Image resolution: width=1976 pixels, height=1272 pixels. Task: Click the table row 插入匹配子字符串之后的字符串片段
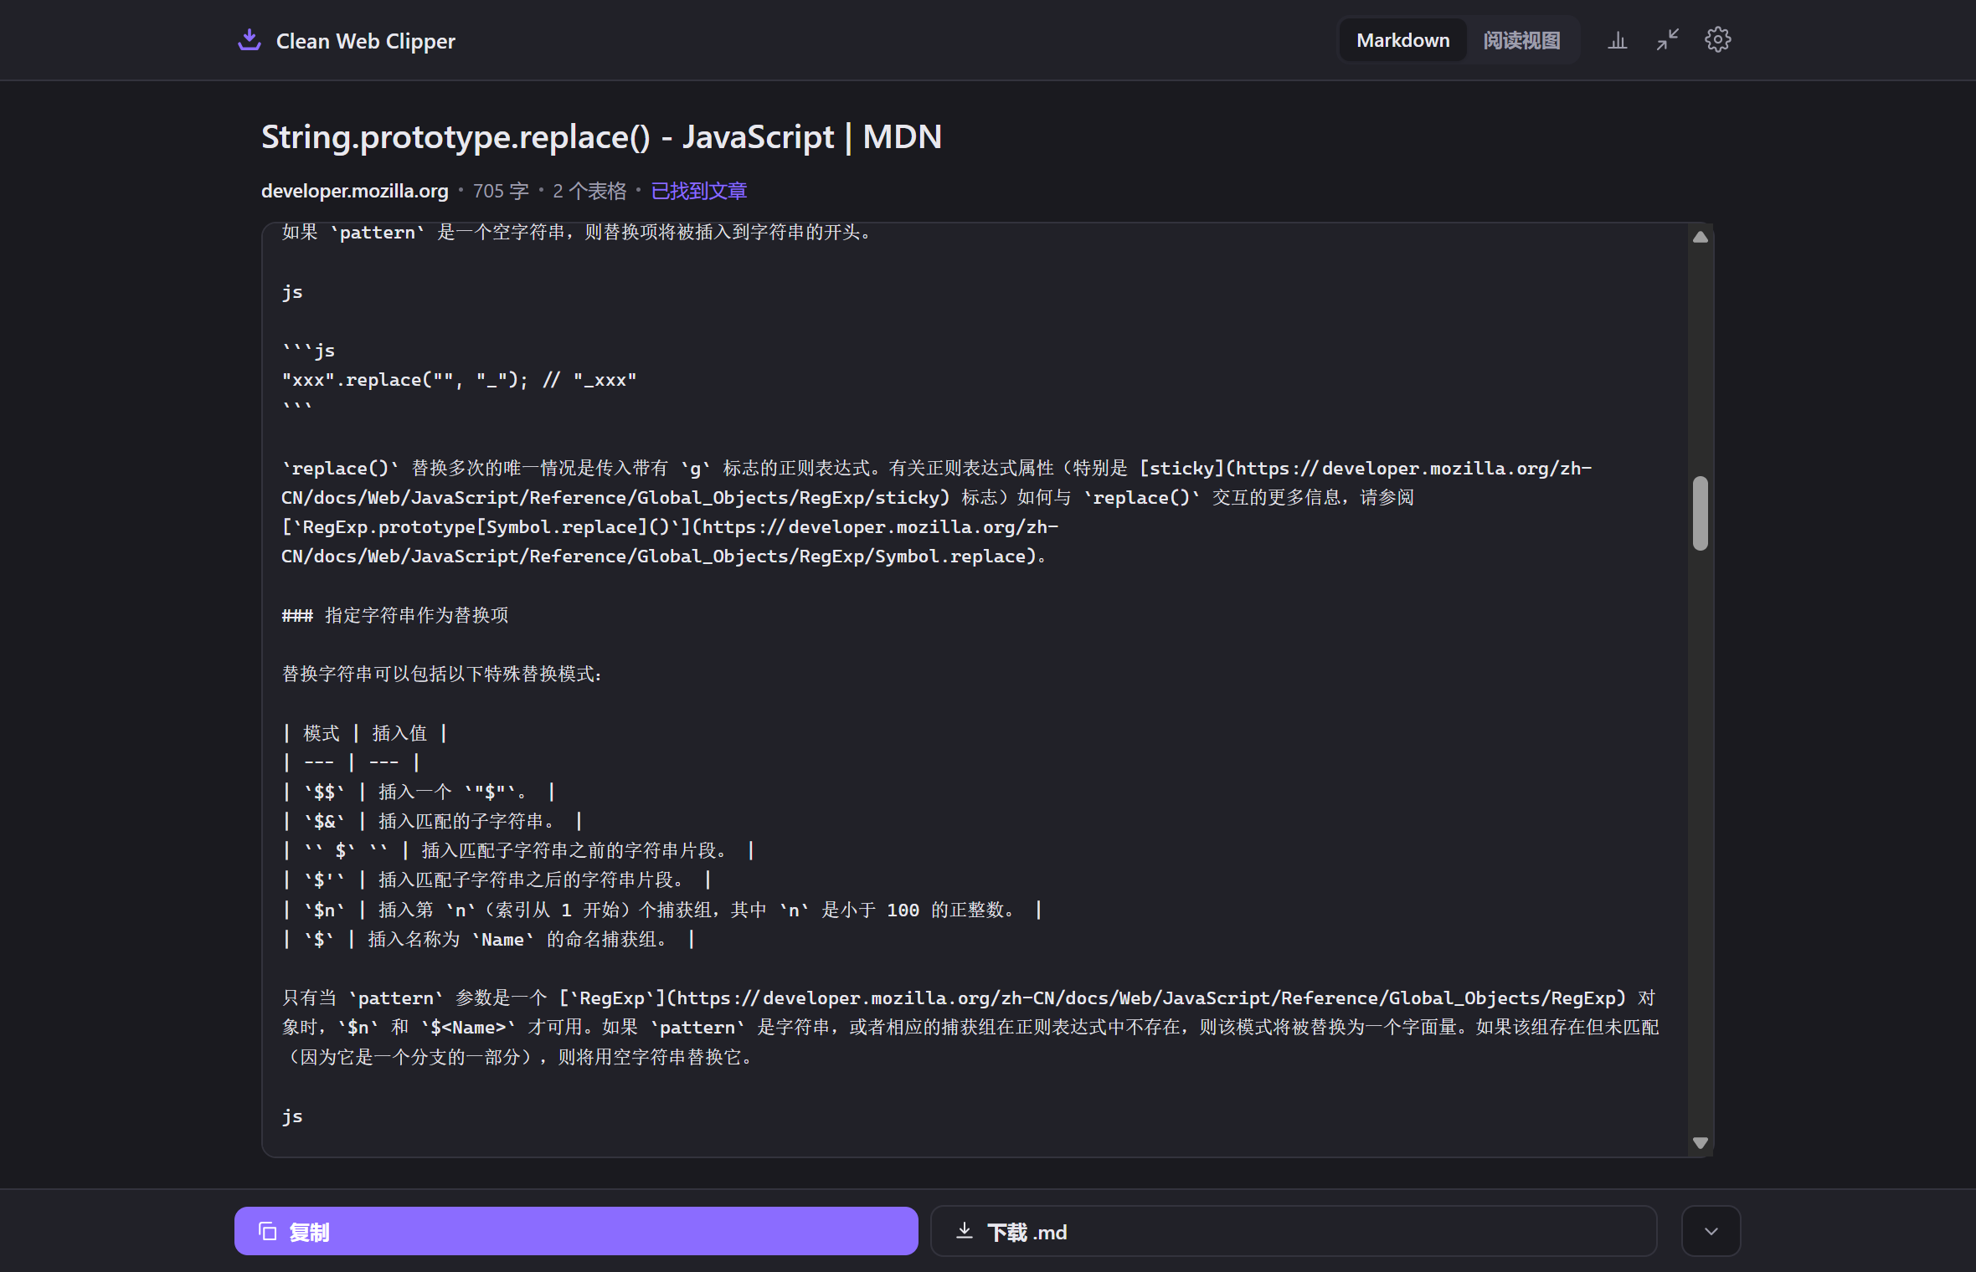coord(497,880)
